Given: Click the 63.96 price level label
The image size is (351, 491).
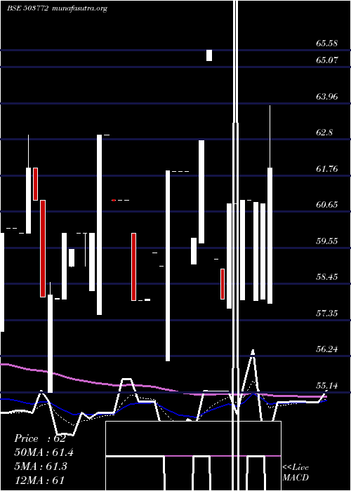Looking at the screenshot, I should tap(327, 97).
